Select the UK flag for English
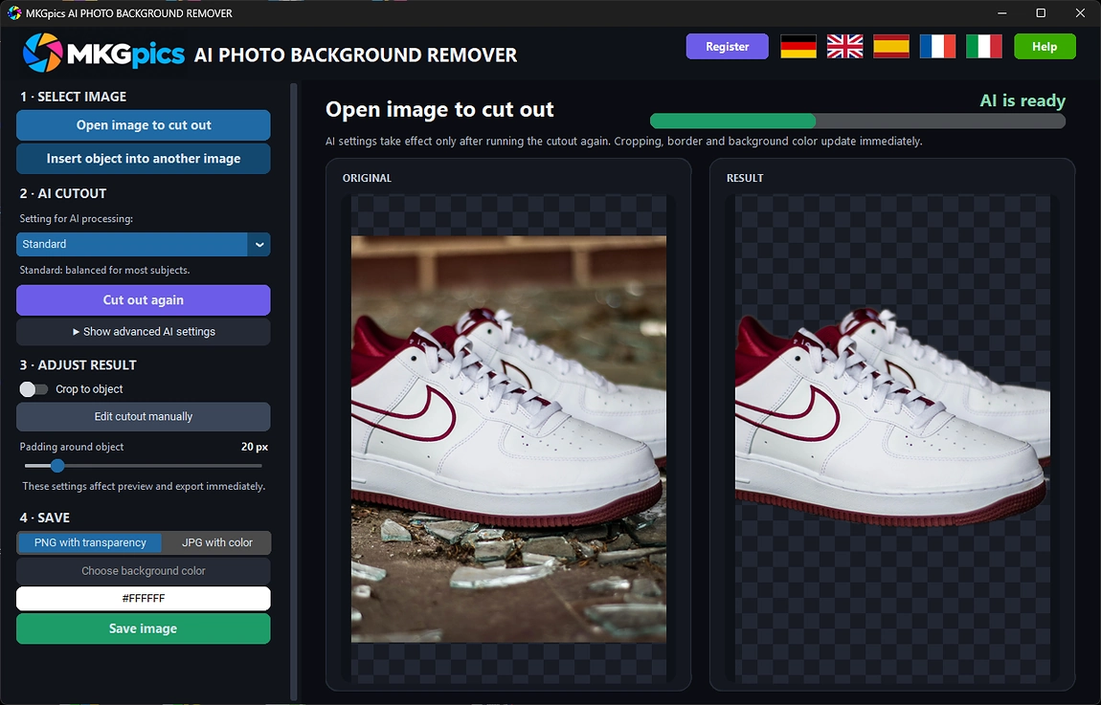The width and height of the screenshot is (1101, 705). tap(844, 46)
